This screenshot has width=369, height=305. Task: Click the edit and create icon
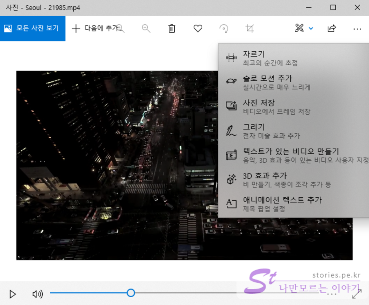coord(299,28)
